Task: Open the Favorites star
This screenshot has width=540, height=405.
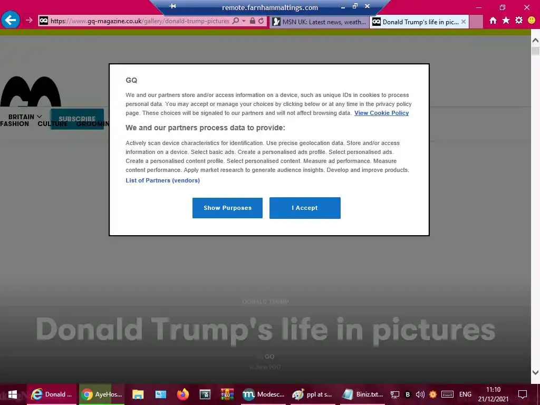Action: [506, 21]
